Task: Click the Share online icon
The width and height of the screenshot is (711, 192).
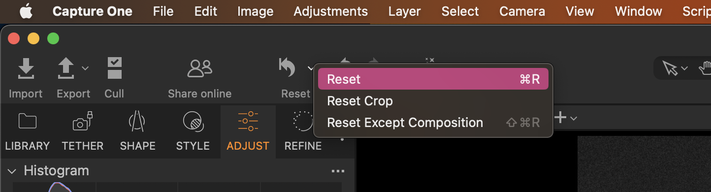Action: click(x=199, y=68)
